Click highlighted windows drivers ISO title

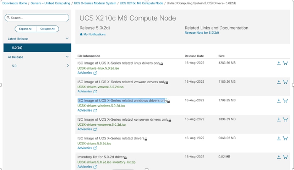point(122,101)
